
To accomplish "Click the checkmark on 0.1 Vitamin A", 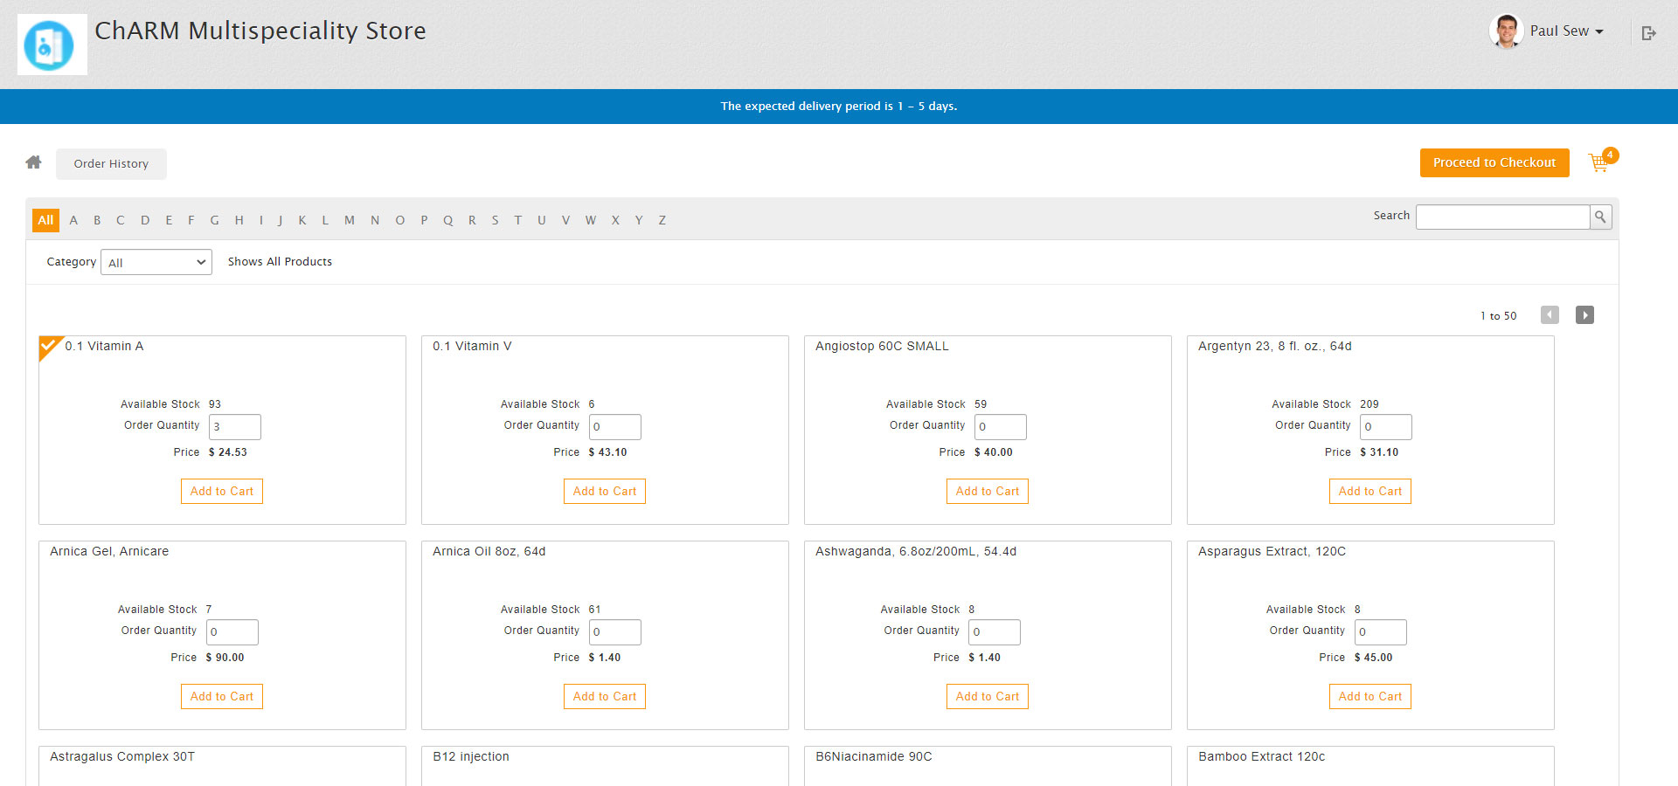I will click(50, 347).
